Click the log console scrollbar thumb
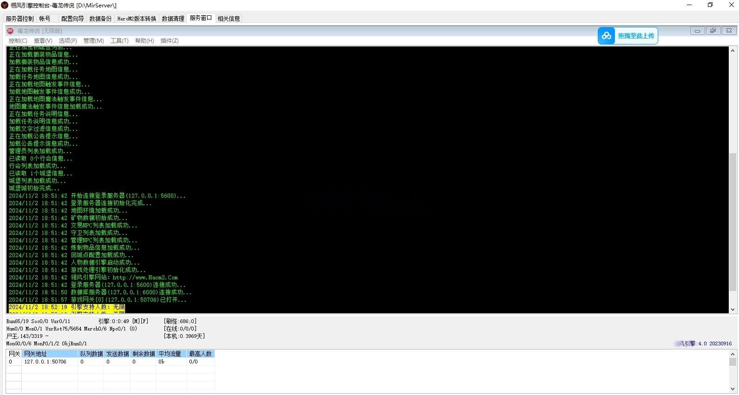739x395 pixels. pyautogui.click(x=733, y=222)
